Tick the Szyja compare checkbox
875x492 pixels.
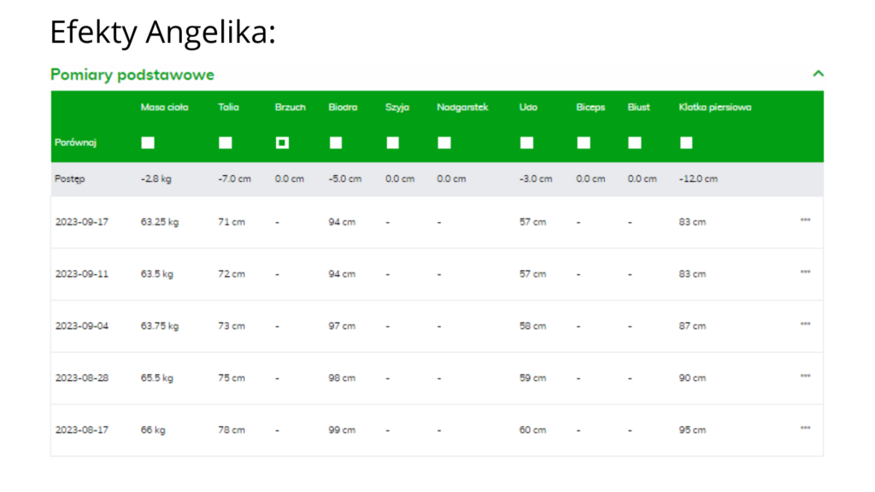[x=392, y=143]
